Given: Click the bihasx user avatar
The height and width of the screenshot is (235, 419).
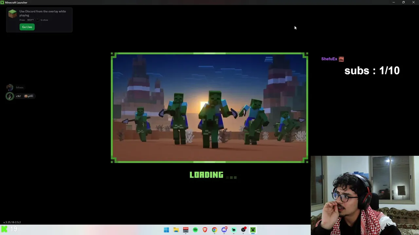Looking at the screenshot, I should click(x=10, y=87).
